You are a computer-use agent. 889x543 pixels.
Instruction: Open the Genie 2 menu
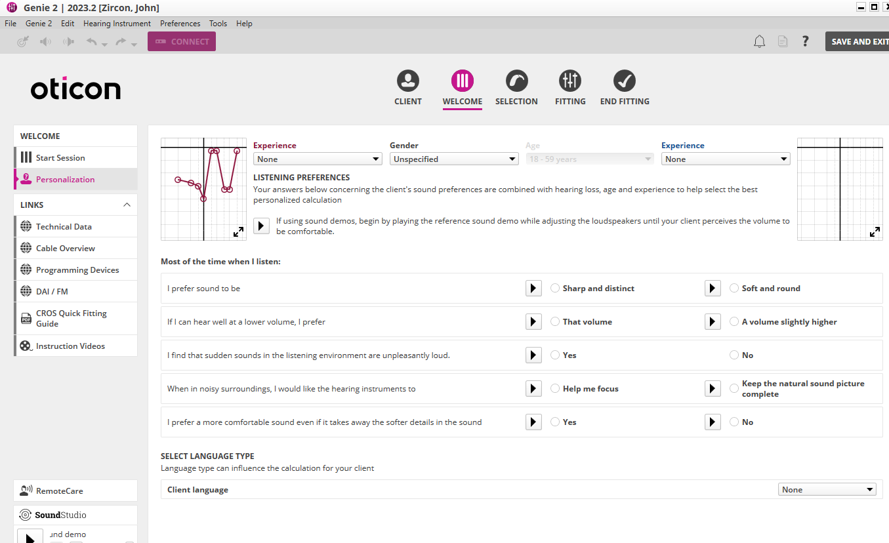[x=39, y=24]
